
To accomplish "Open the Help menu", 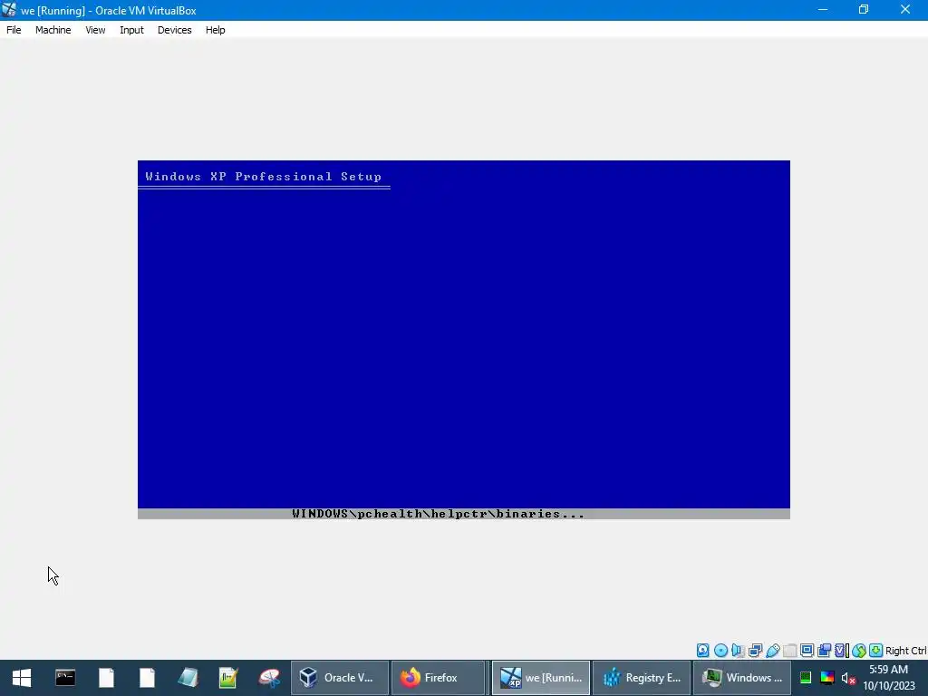I will (x=216, y=30).
